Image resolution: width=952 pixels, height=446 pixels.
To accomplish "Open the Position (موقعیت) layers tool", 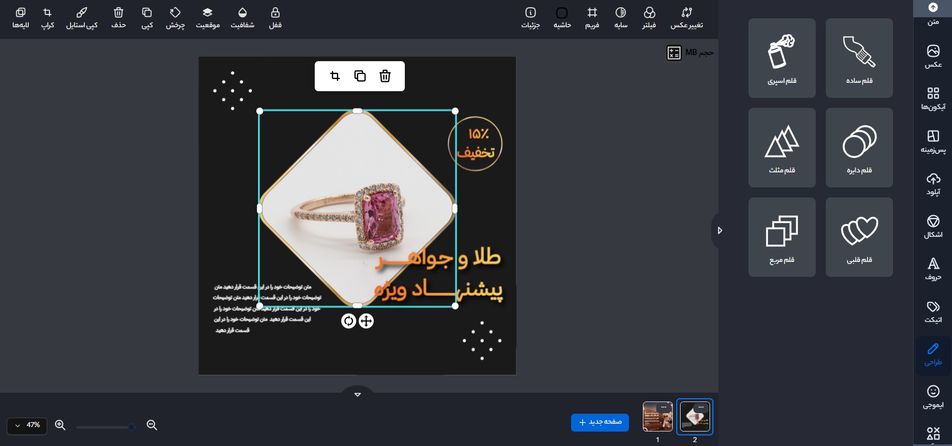I will (207, 18).
